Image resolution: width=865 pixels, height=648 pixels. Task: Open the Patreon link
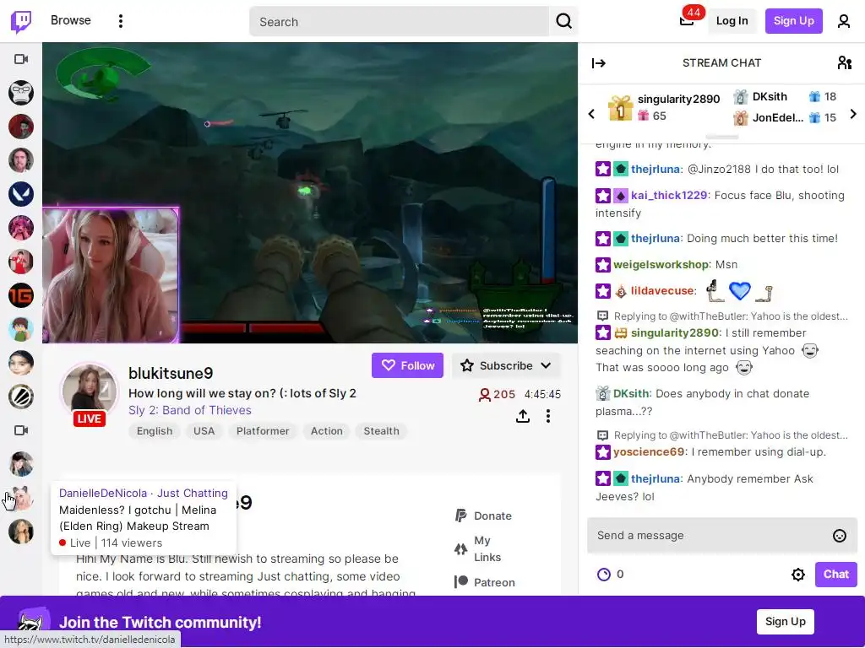(485, 582)
